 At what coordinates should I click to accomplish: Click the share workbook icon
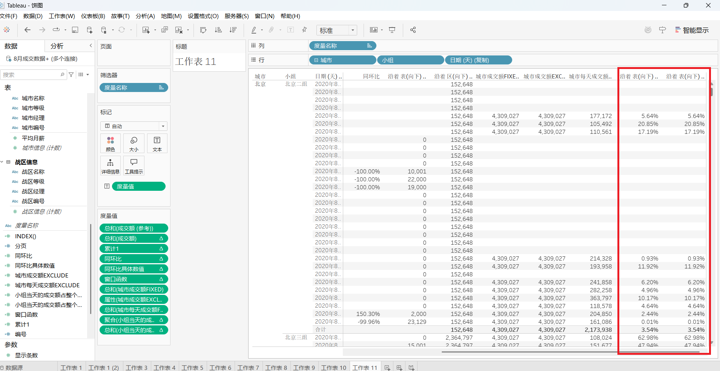[x=413, y=30]
